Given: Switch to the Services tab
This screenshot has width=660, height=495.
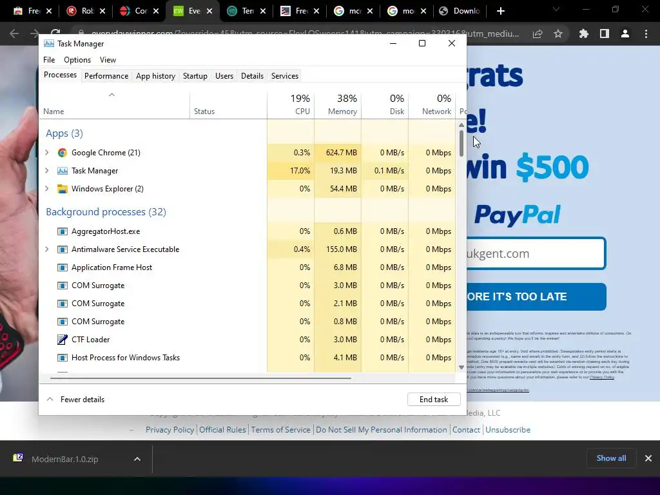Looking at the screenshot, I should [x=284, y=76].
